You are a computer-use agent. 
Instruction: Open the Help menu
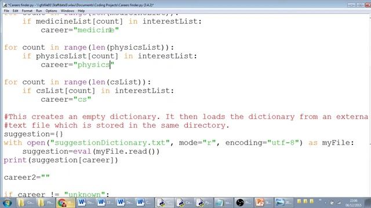click(81, 11)
